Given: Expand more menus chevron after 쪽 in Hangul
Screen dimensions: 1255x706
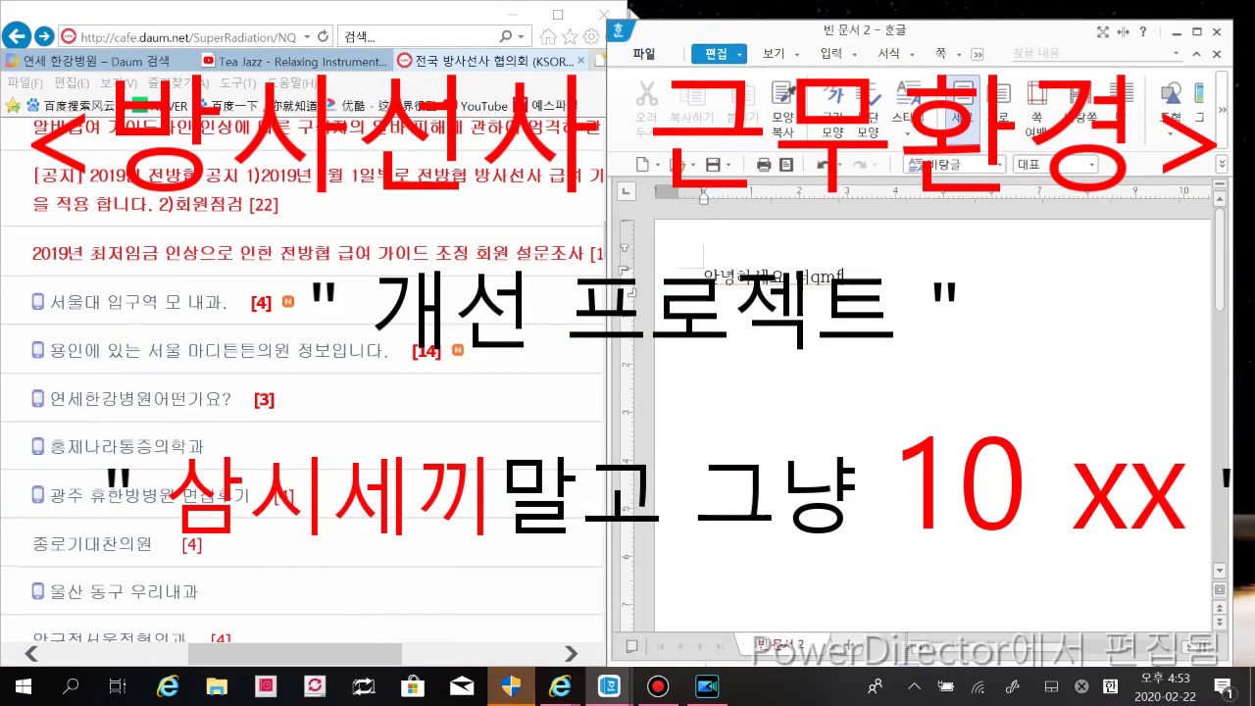Looking at the screenshot, I should [977, 54].
